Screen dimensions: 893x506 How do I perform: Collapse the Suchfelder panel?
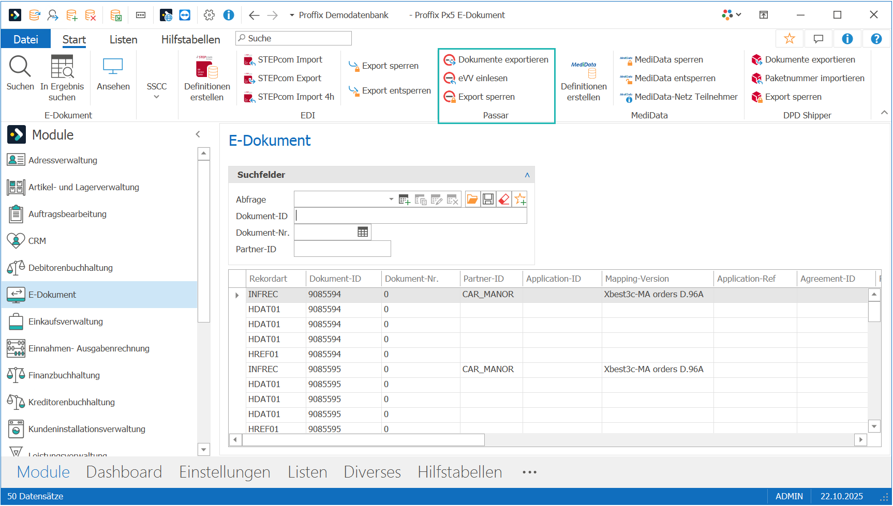click(x=527, y=175)
